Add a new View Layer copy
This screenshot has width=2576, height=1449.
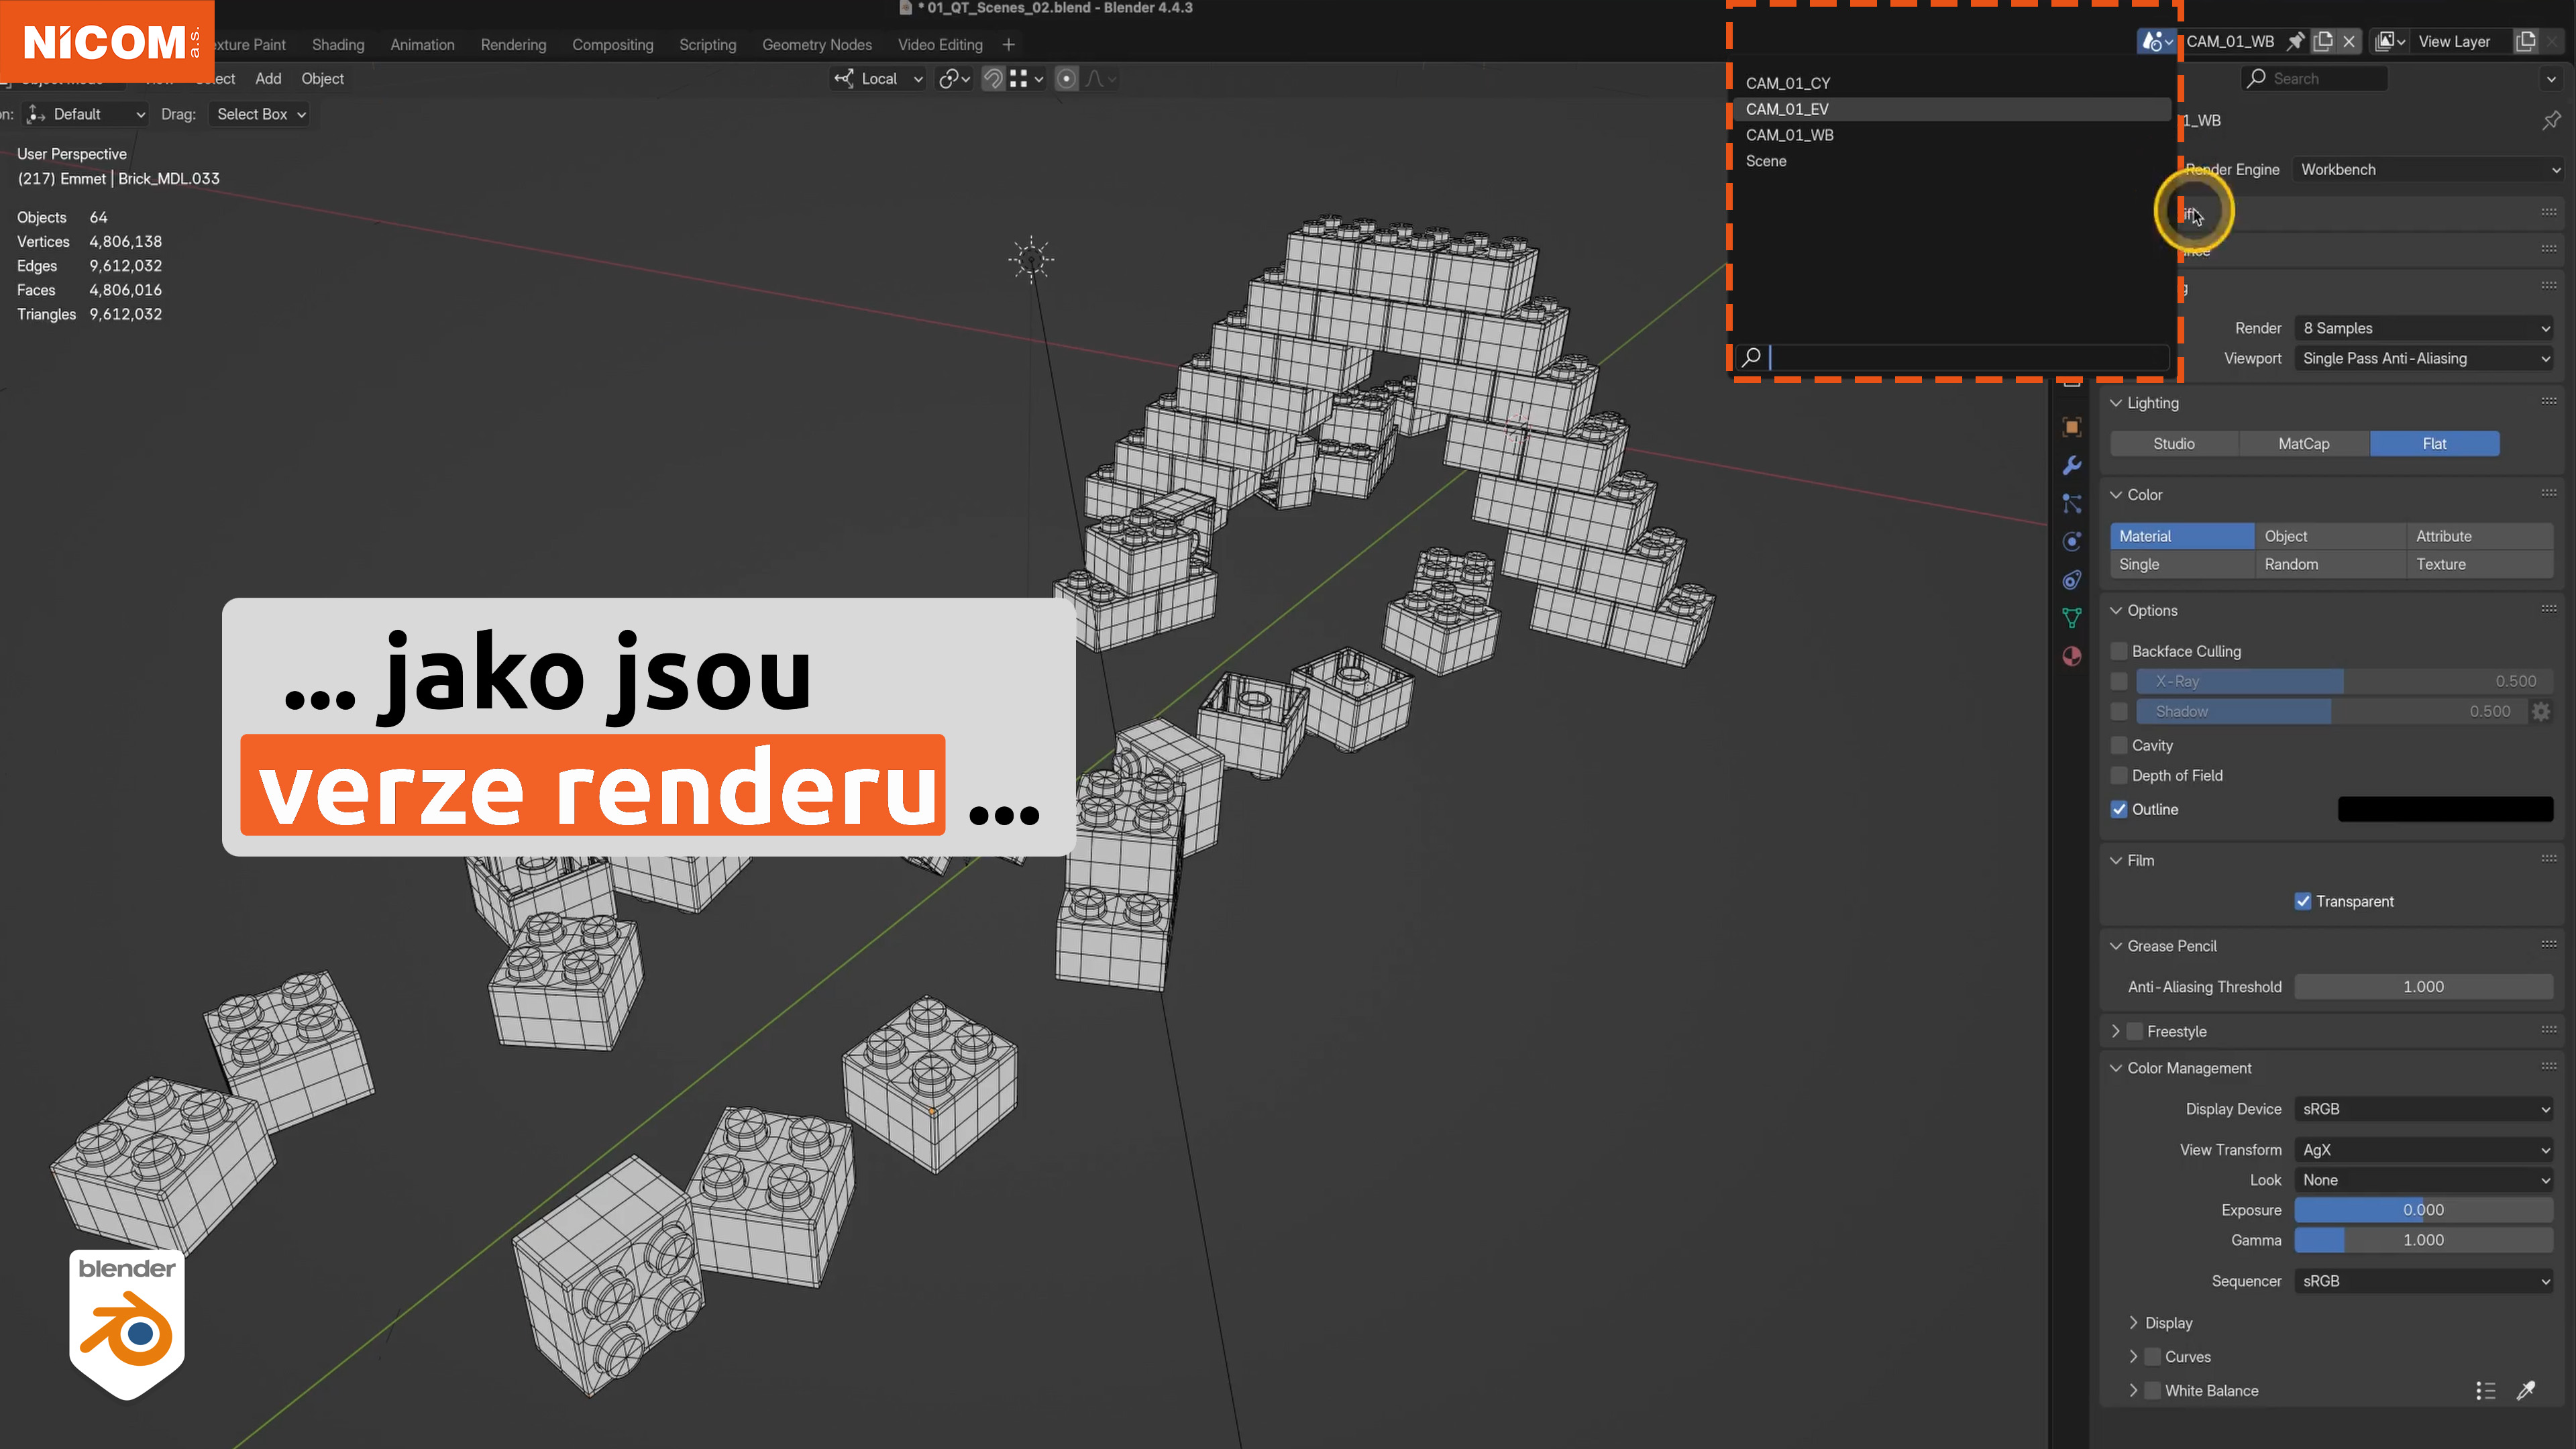(x=2526, y=41)
